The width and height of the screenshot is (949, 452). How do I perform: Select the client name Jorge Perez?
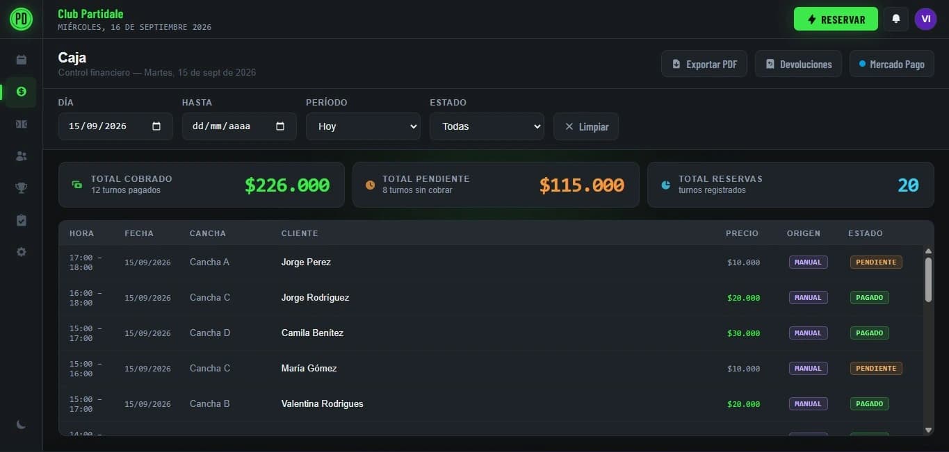tap(306, 262)
